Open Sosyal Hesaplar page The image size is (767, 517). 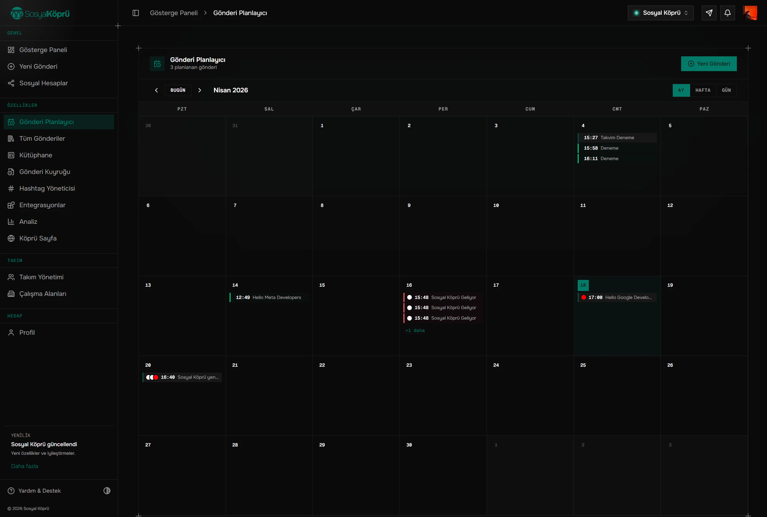pyautogui.click(x=59, y=83)
